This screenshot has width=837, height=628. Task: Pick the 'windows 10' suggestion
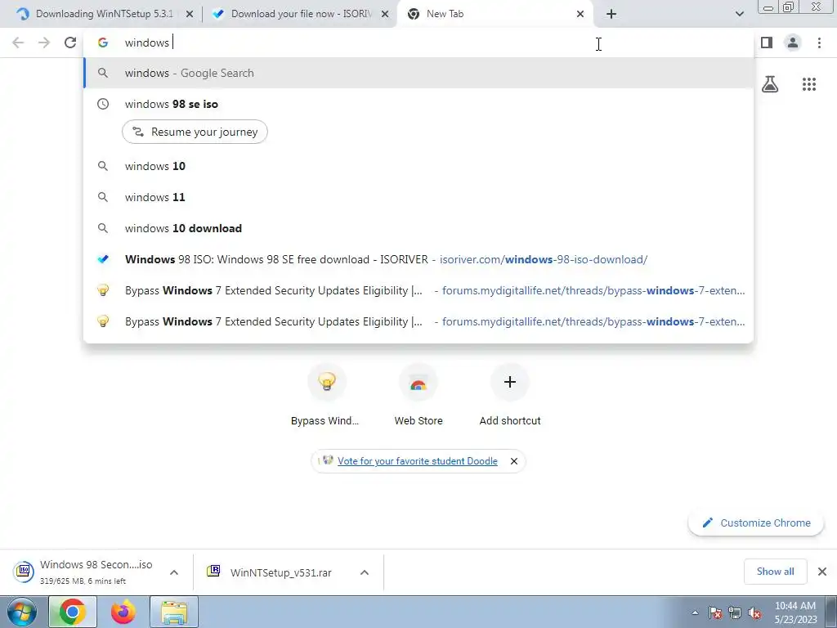pyautogui.click(x=418, y=166)
